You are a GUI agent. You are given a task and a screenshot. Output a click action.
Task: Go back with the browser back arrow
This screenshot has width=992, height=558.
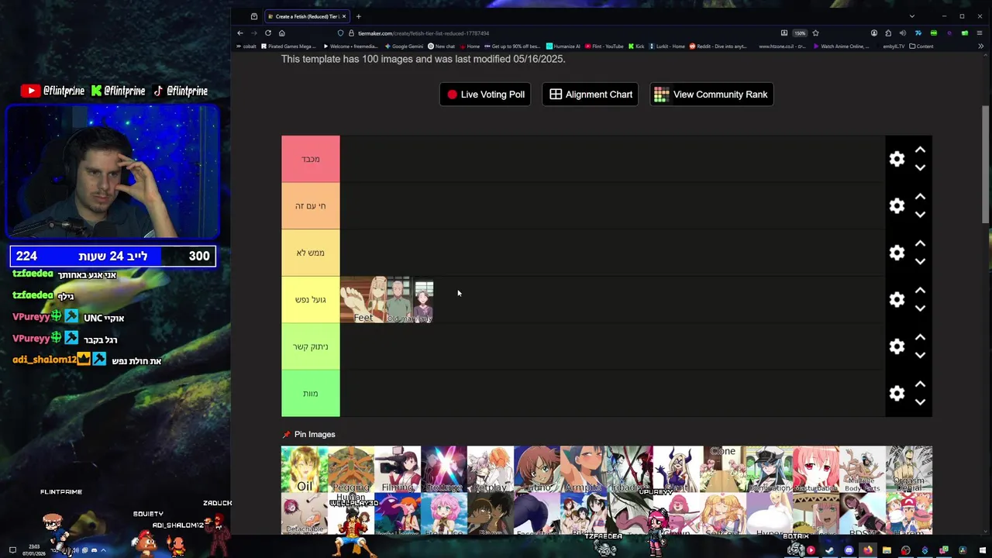pyautogui.click(x=240, y=33)
